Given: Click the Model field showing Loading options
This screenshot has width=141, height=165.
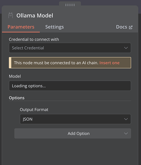Looking at the screenshot, I should 70,86.
